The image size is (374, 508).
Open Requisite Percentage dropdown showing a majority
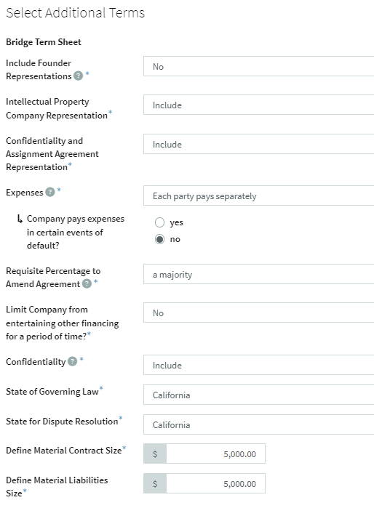coord(259,275)
